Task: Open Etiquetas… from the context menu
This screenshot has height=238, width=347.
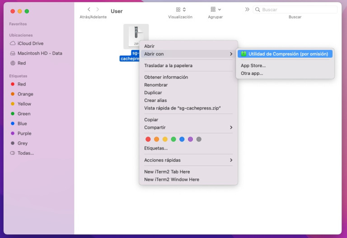Action: [x=188, y=148]
